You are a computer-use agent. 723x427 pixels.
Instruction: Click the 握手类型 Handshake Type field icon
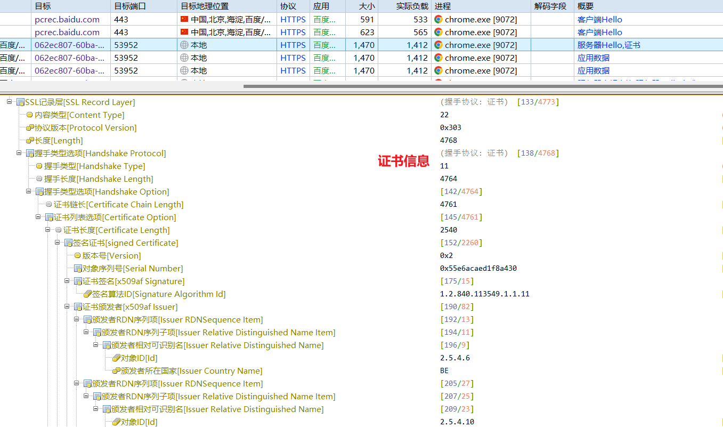pos(39,166)
